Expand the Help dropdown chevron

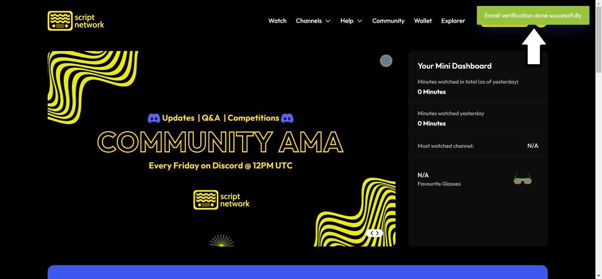coord(360,21)
